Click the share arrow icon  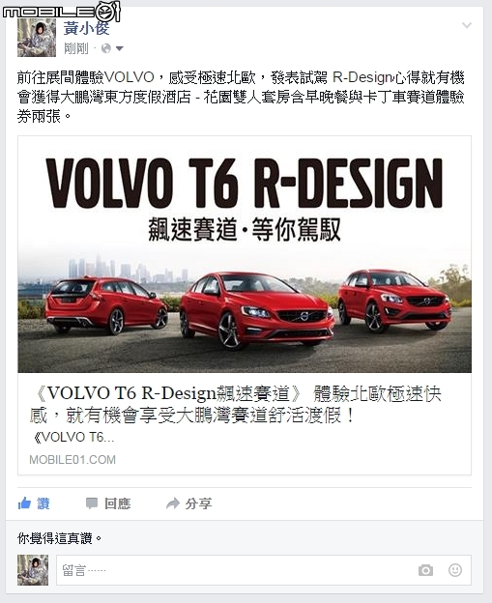[173, 503]
